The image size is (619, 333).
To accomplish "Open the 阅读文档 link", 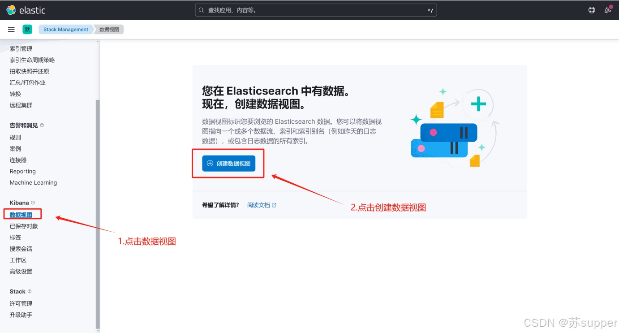I will point(258,205).
